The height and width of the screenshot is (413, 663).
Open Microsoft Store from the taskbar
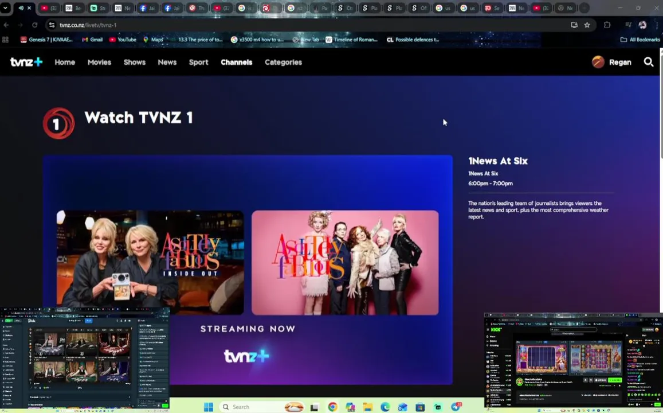[x=420, y=407]
